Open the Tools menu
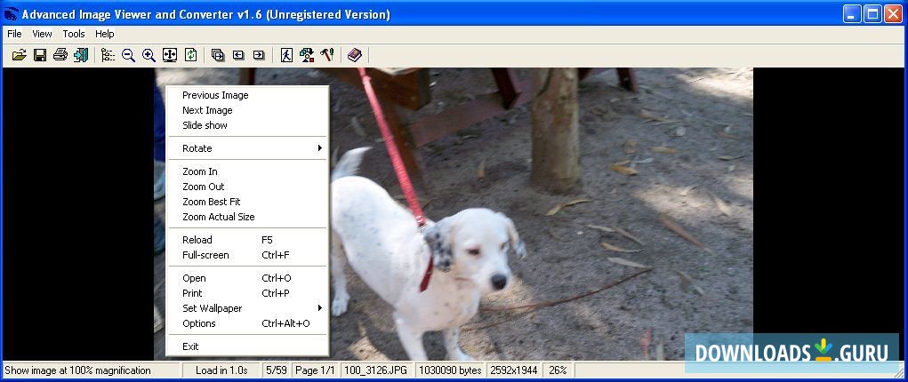The width and height of the screenshot is (908, 382). [x=74, y=34]
